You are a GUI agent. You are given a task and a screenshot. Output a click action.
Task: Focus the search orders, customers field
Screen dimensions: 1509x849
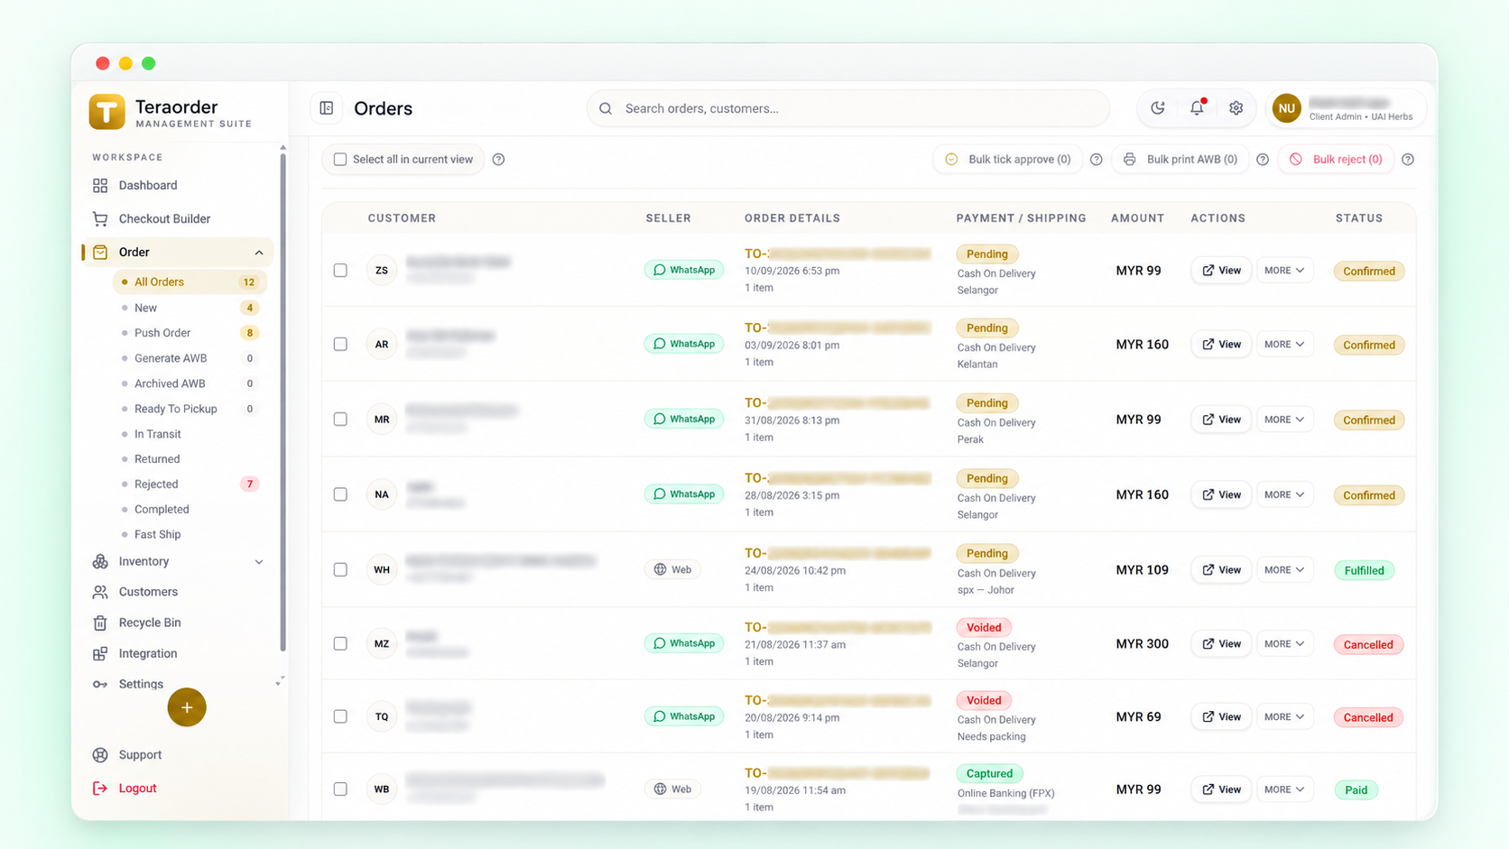click(x=847, y=108)
